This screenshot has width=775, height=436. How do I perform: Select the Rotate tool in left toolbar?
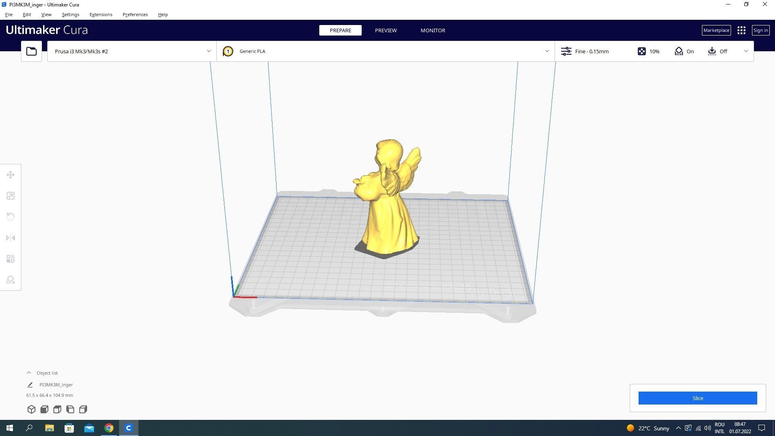coord(10,217)
